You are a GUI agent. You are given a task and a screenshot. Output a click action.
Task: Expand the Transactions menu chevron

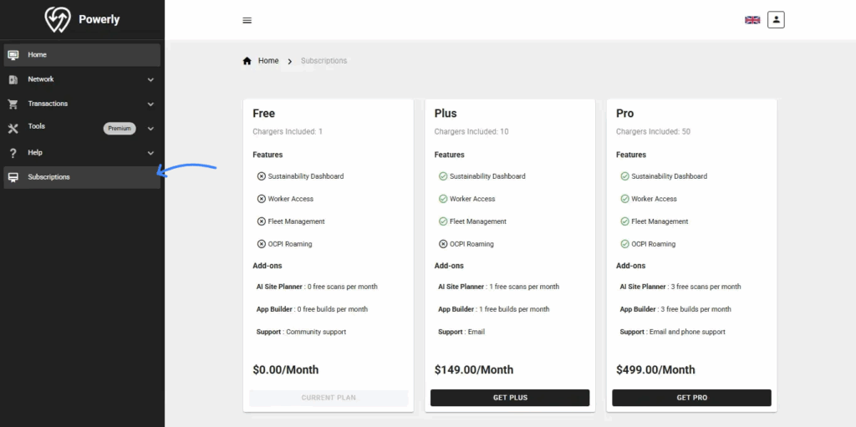[150, 104]
